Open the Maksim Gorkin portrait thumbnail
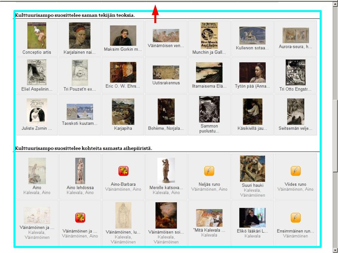338x253 pixels. [x=123, y=35]
